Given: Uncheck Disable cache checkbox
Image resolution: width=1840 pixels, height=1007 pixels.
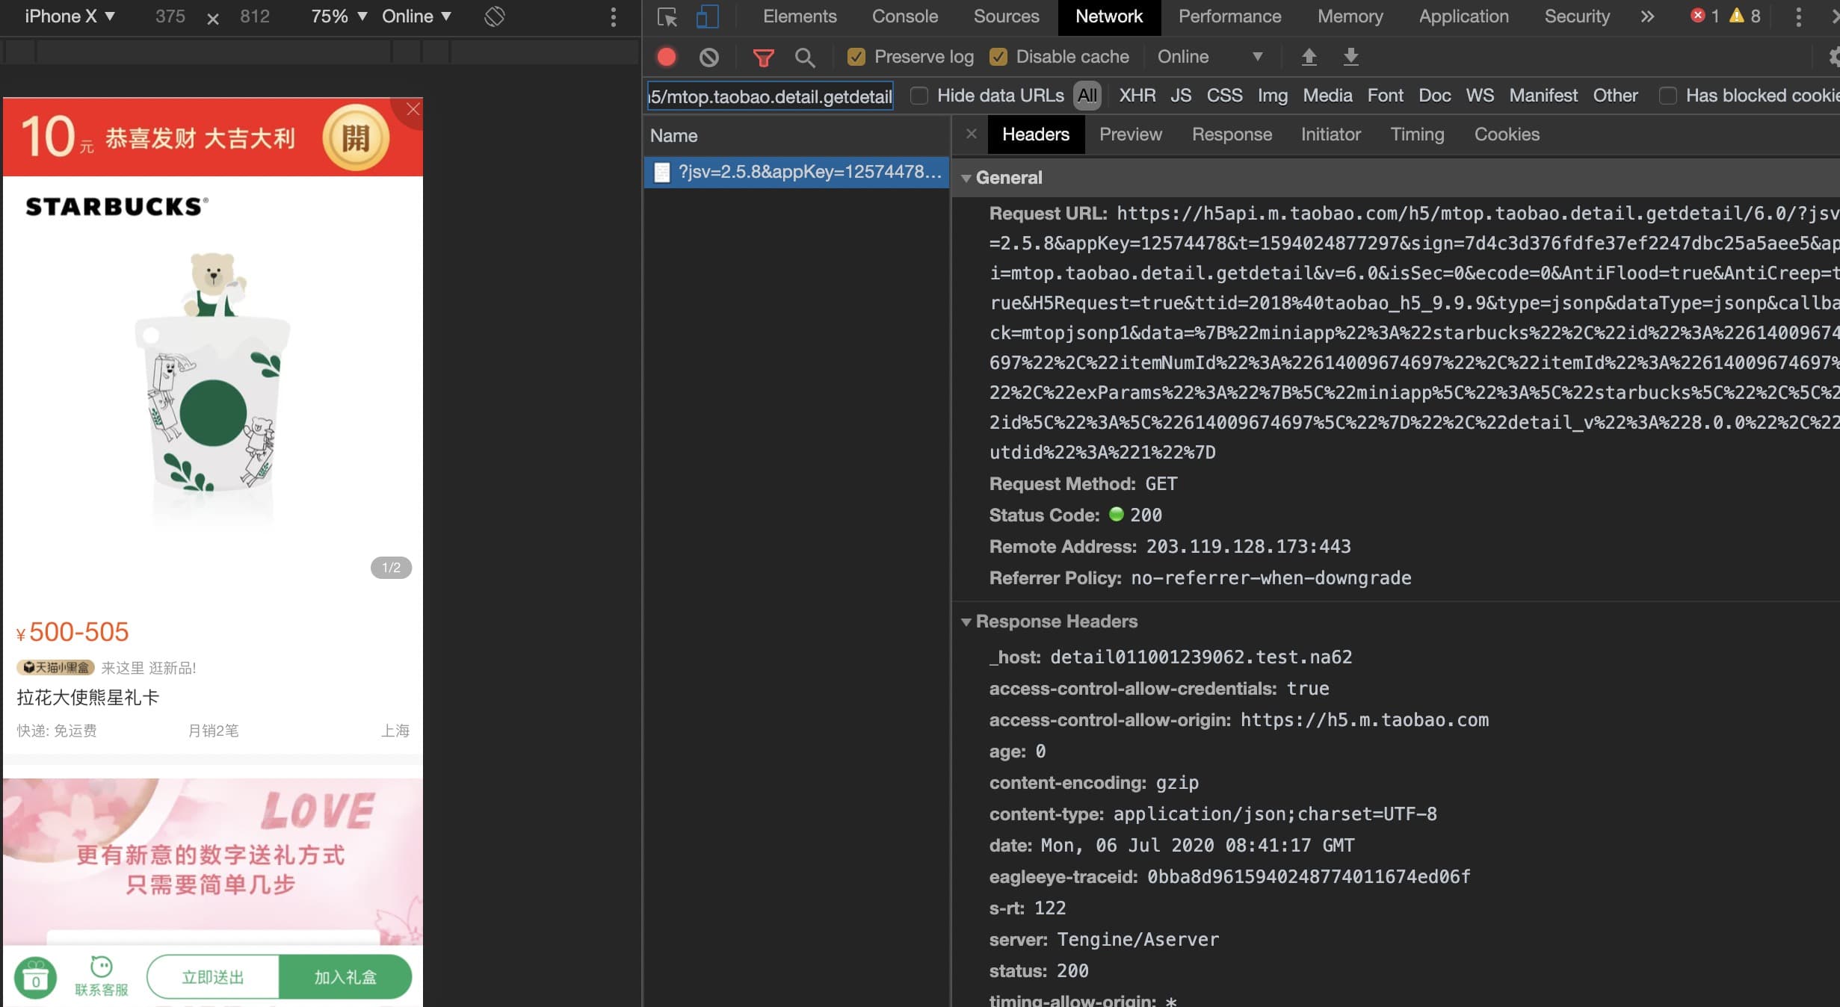Looking at the screenshot, I should (x=998, y=57).
